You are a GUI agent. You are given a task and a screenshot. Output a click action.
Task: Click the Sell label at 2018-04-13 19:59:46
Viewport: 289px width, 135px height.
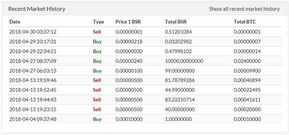[x=97, y=80]
